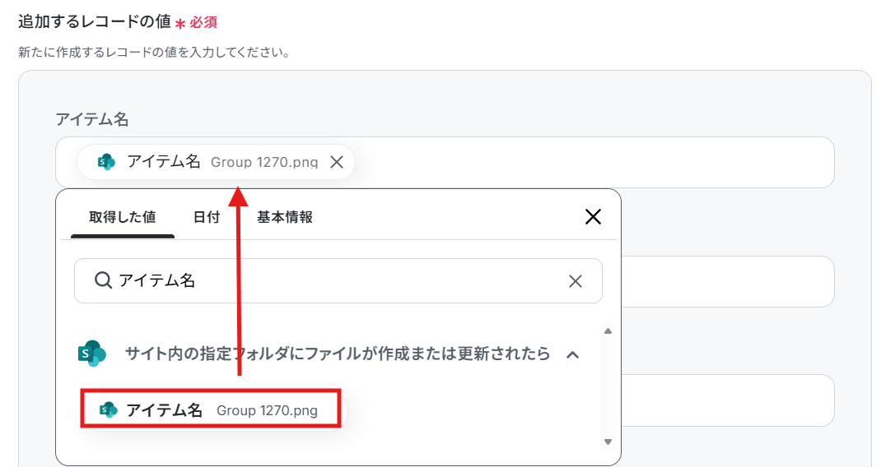Click the magnifier search icon
The width and height of the screenshot is (881, 467).
click(103, 280)
